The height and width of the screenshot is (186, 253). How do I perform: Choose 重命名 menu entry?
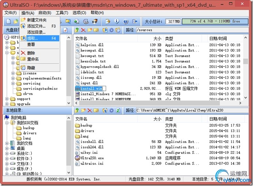pos(40,59)
